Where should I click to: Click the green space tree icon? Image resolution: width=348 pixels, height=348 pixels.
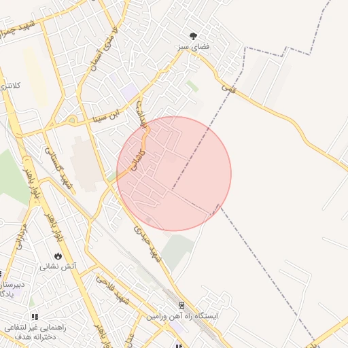[193, 36]
